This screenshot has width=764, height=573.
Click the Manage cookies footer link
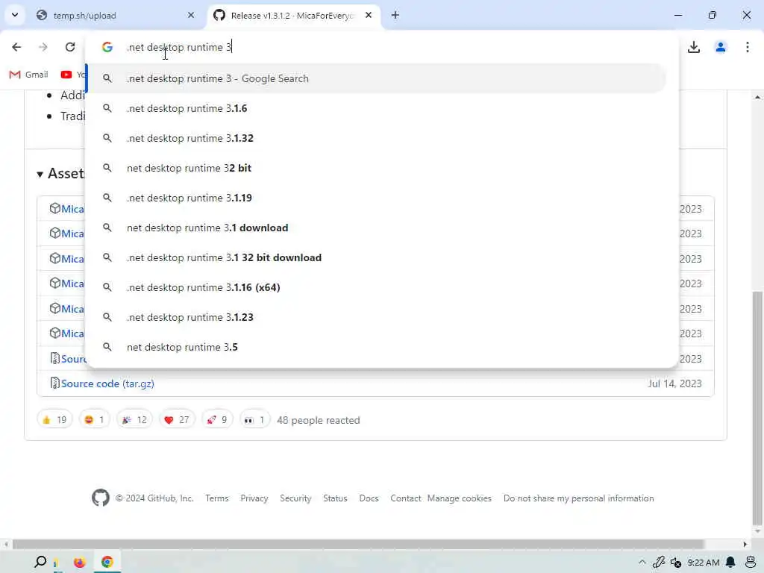(460, 498)
